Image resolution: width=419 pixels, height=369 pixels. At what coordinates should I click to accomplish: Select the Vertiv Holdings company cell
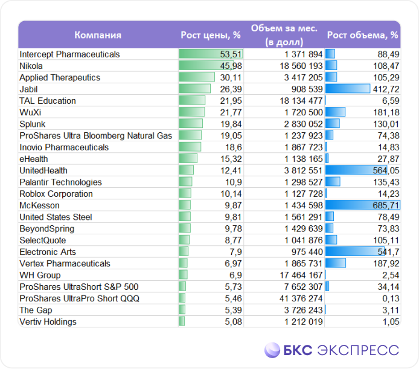click(x=98, y=322)
